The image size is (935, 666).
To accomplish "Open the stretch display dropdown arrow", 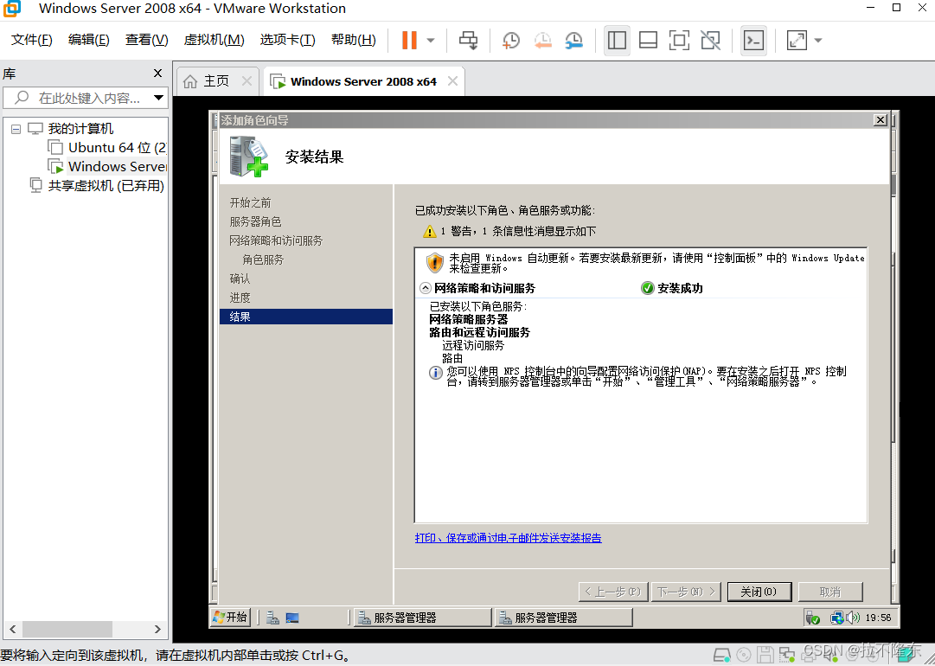I will (818, 41).
